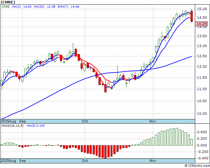210x168 pixels.
Task: Click the MA(50) value 12.48
Action: tap(51, 7)
